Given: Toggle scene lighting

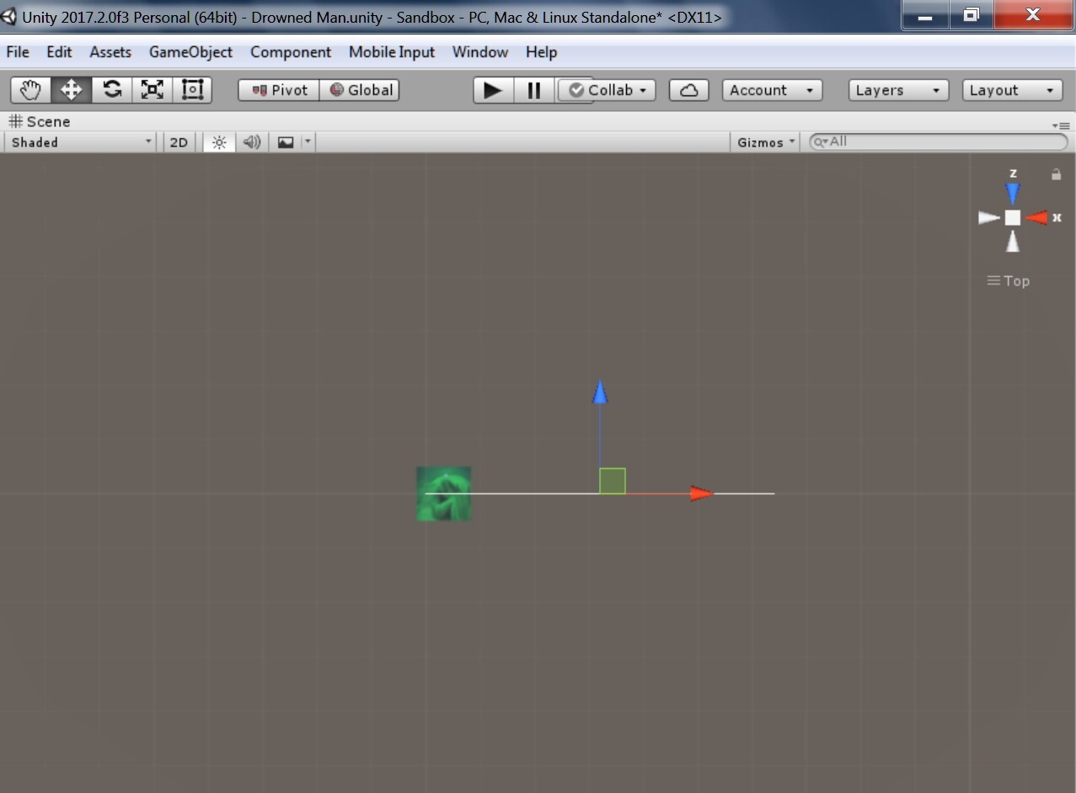Looking at the screenshot, I should point(218,141).
